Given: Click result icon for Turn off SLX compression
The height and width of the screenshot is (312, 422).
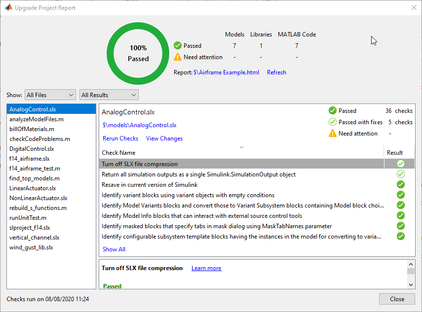Looking at the screenshot, I should (400, 164).
